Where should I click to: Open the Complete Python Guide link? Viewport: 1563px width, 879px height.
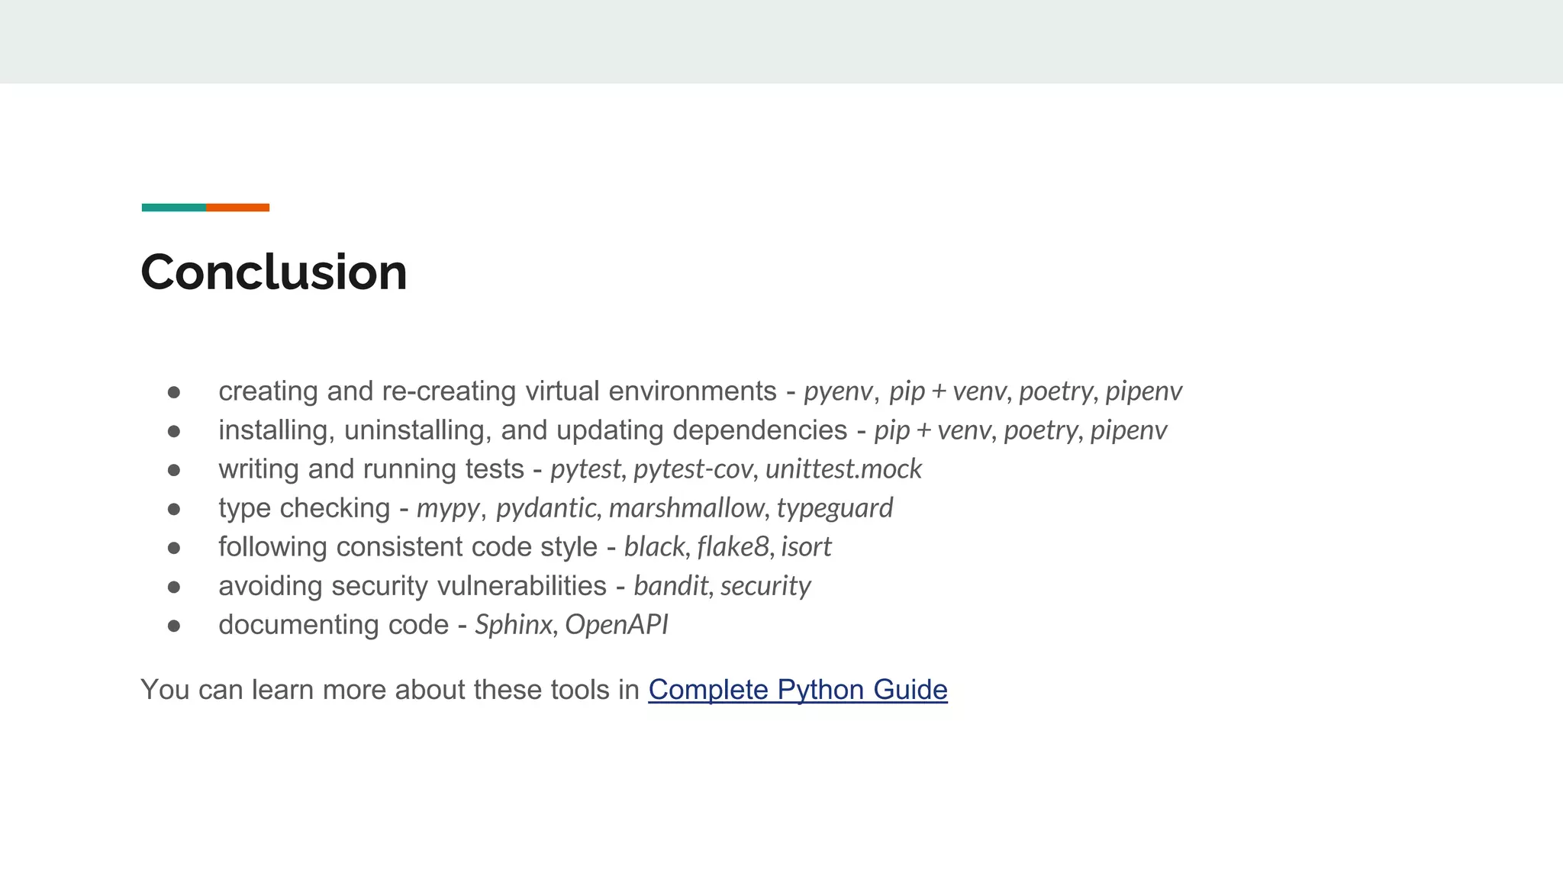point(798,690)
